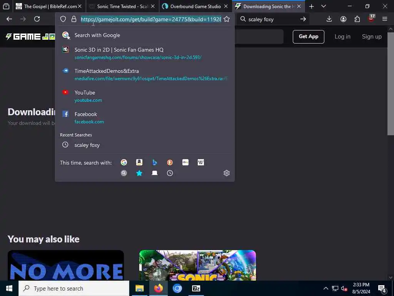The width and height of the screenshot is (394, 296).
Task: Open the blue circular browser taskbar icon
Action: point(177,288)
